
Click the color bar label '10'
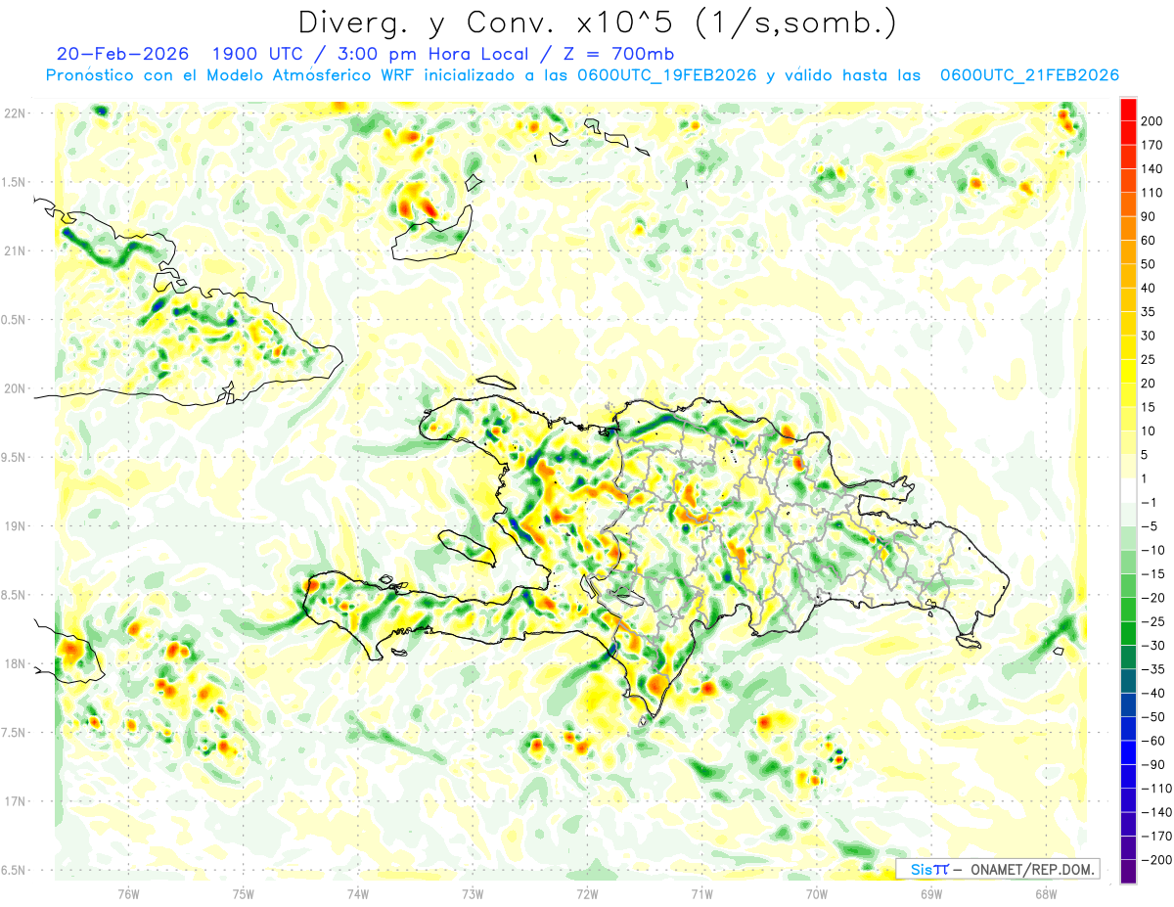[1150, 431]
